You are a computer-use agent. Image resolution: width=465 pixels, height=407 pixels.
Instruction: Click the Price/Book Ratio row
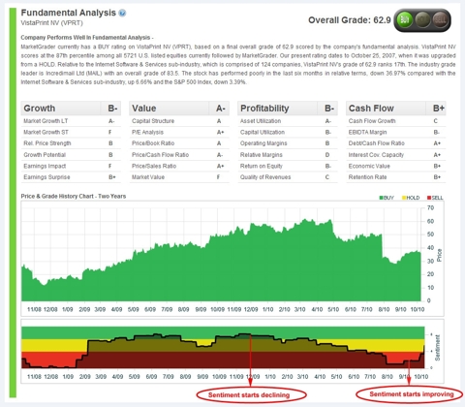(x=179, y=143)
